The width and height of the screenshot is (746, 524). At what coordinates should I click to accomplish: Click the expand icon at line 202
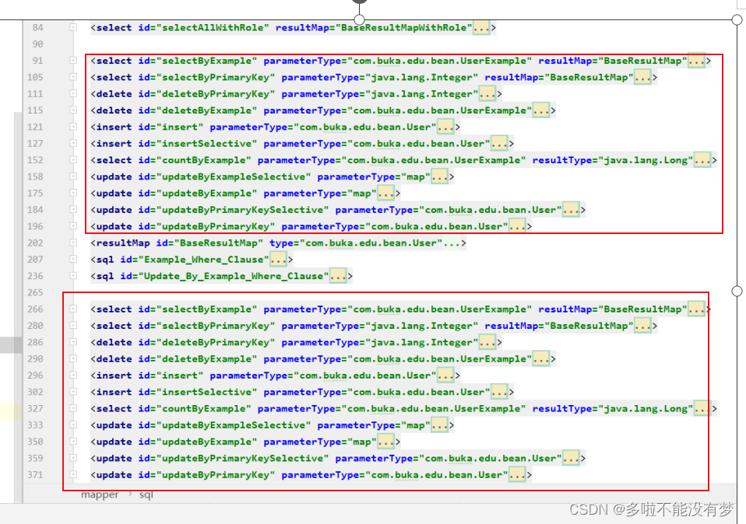coord(72,243)
